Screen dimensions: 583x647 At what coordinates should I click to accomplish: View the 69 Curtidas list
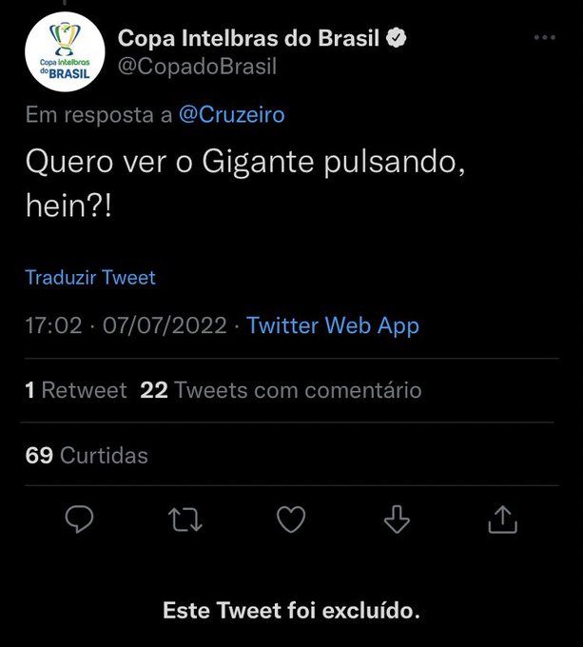point(87,455)
